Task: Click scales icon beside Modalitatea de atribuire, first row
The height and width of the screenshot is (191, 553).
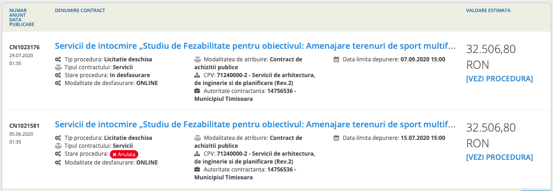Action: pyautogui.click(x=197, y=59)
